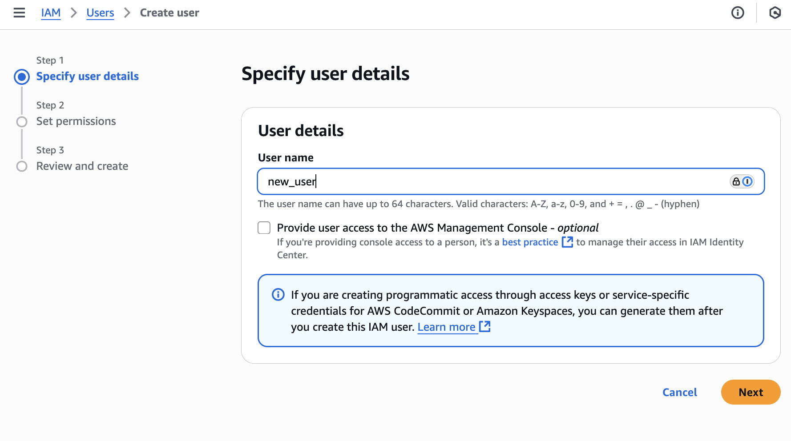Click external link icon after Learn more
This screenshot has width=791, height=441.
(x=484, y=327)
